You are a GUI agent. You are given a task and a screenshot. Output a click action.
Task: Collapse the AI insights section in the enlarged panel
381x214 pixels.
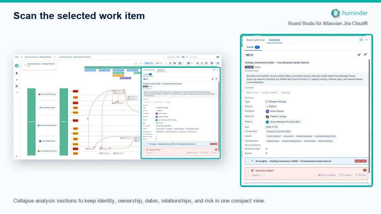coord(248,161)
